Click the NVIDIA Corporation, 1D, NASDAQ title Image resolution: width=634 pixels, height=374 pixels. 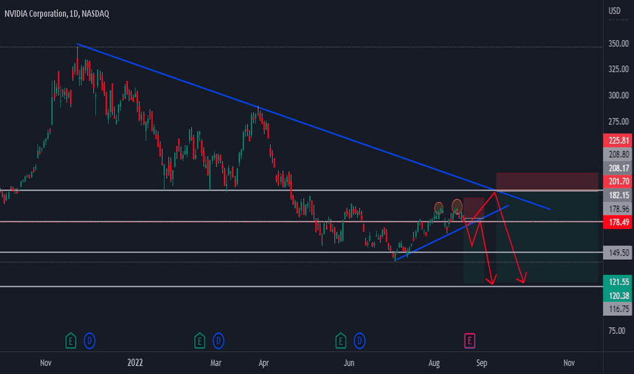tap(56, 14)
